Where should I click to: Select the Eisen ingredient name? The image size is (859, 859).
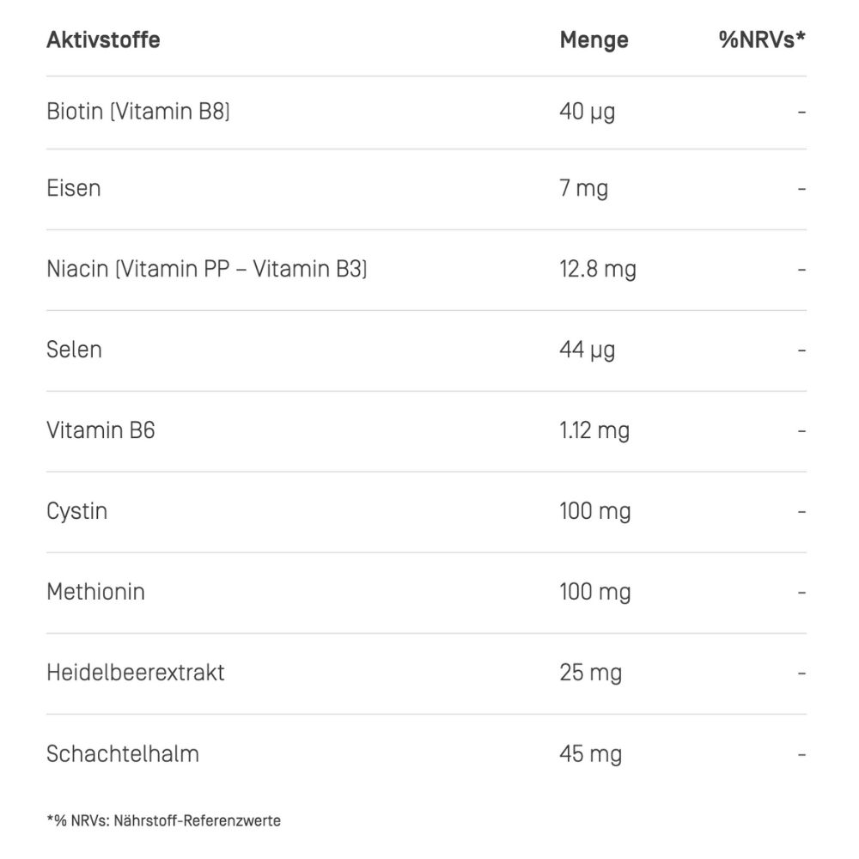[74, 188]
